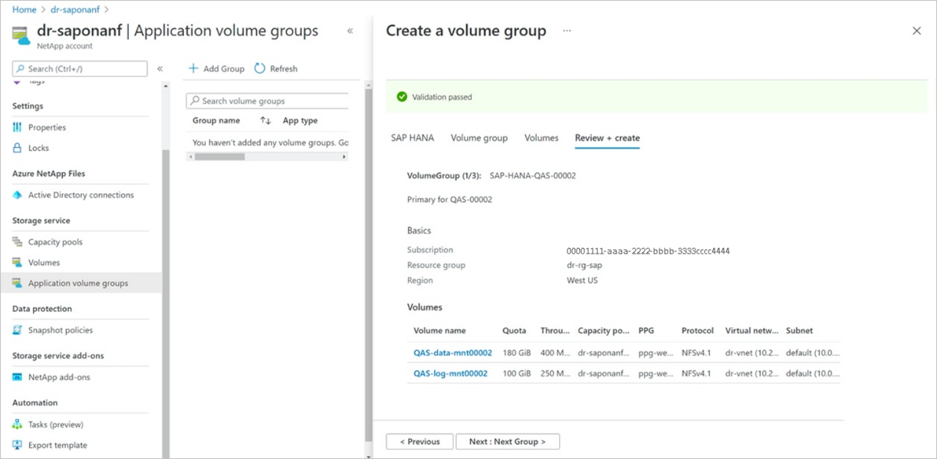
Task: Open NetApp add-ons menu item
Action: [59, 377]
